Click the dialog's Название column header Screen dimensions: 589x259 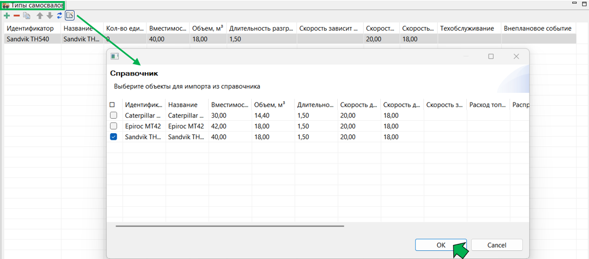click(x=187, y=105)
